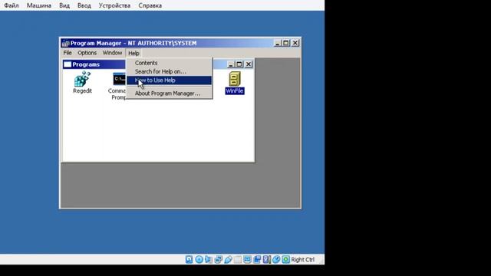
Task: Click the network adapters status icon
Action: coord(218,259)
